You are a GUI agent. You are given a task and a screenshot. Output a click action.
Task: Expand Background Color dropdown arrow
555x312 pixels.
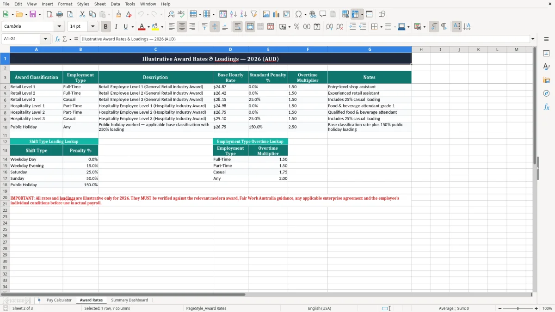162,27
